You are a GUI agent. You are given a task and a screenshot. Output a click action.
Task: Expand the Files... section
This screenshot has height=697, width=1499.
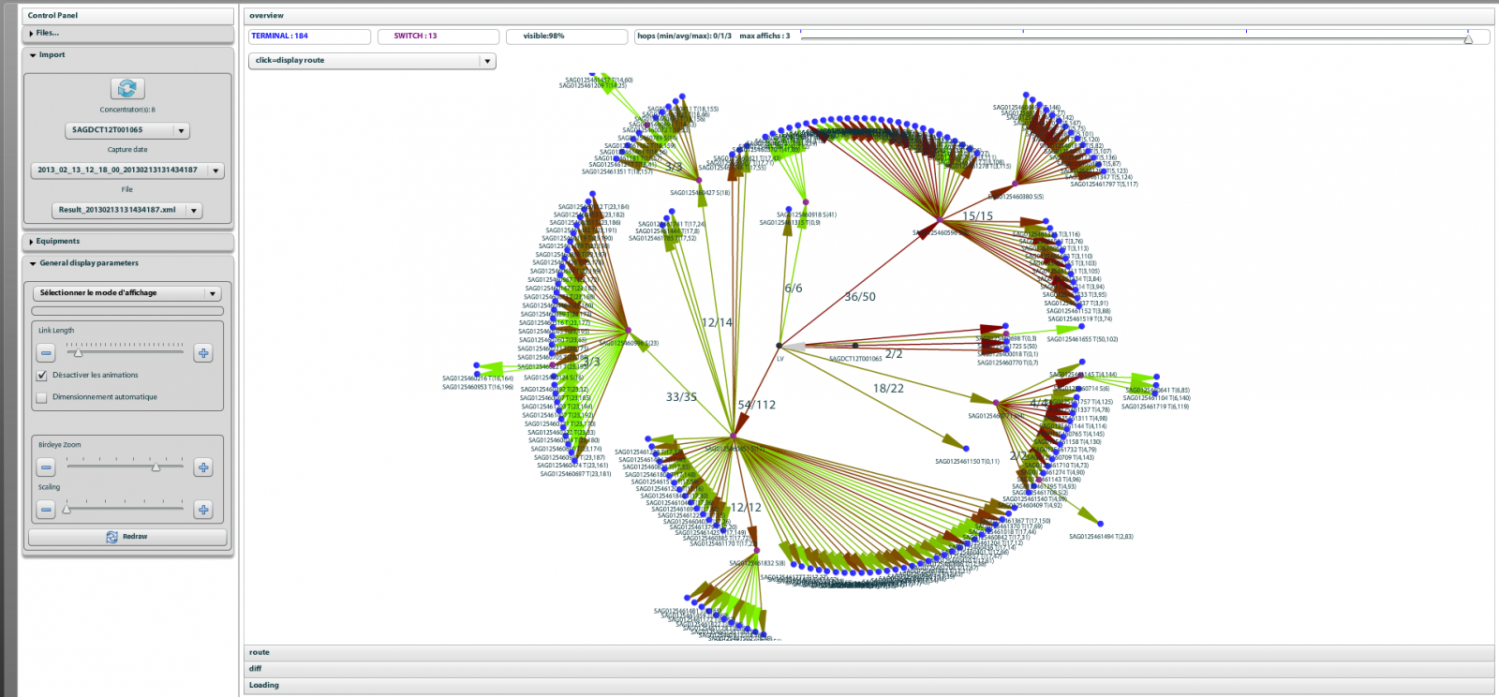pyautogui.click(x=47, y=34)
